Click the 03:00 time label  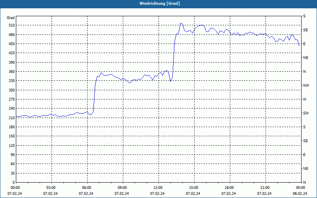coord(52,188)
